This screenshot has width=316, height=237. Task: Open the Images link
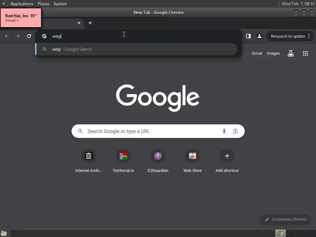tap(273, 53)
